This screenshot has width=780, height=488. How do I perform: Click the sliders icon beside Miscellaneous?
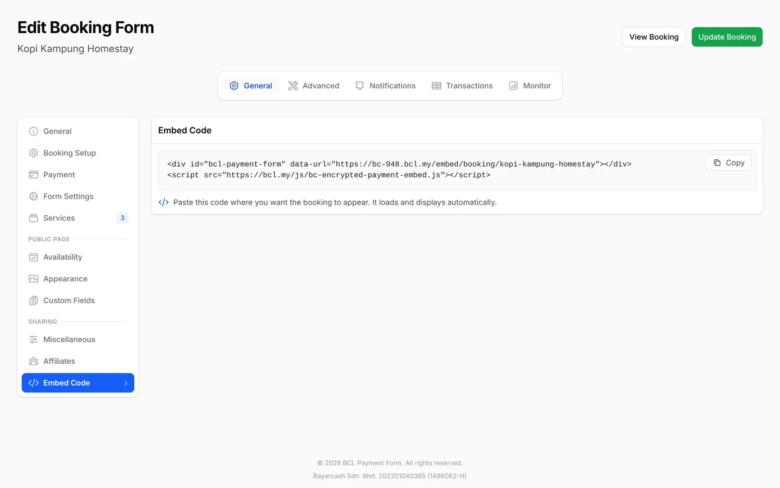[x=34, y=339]
